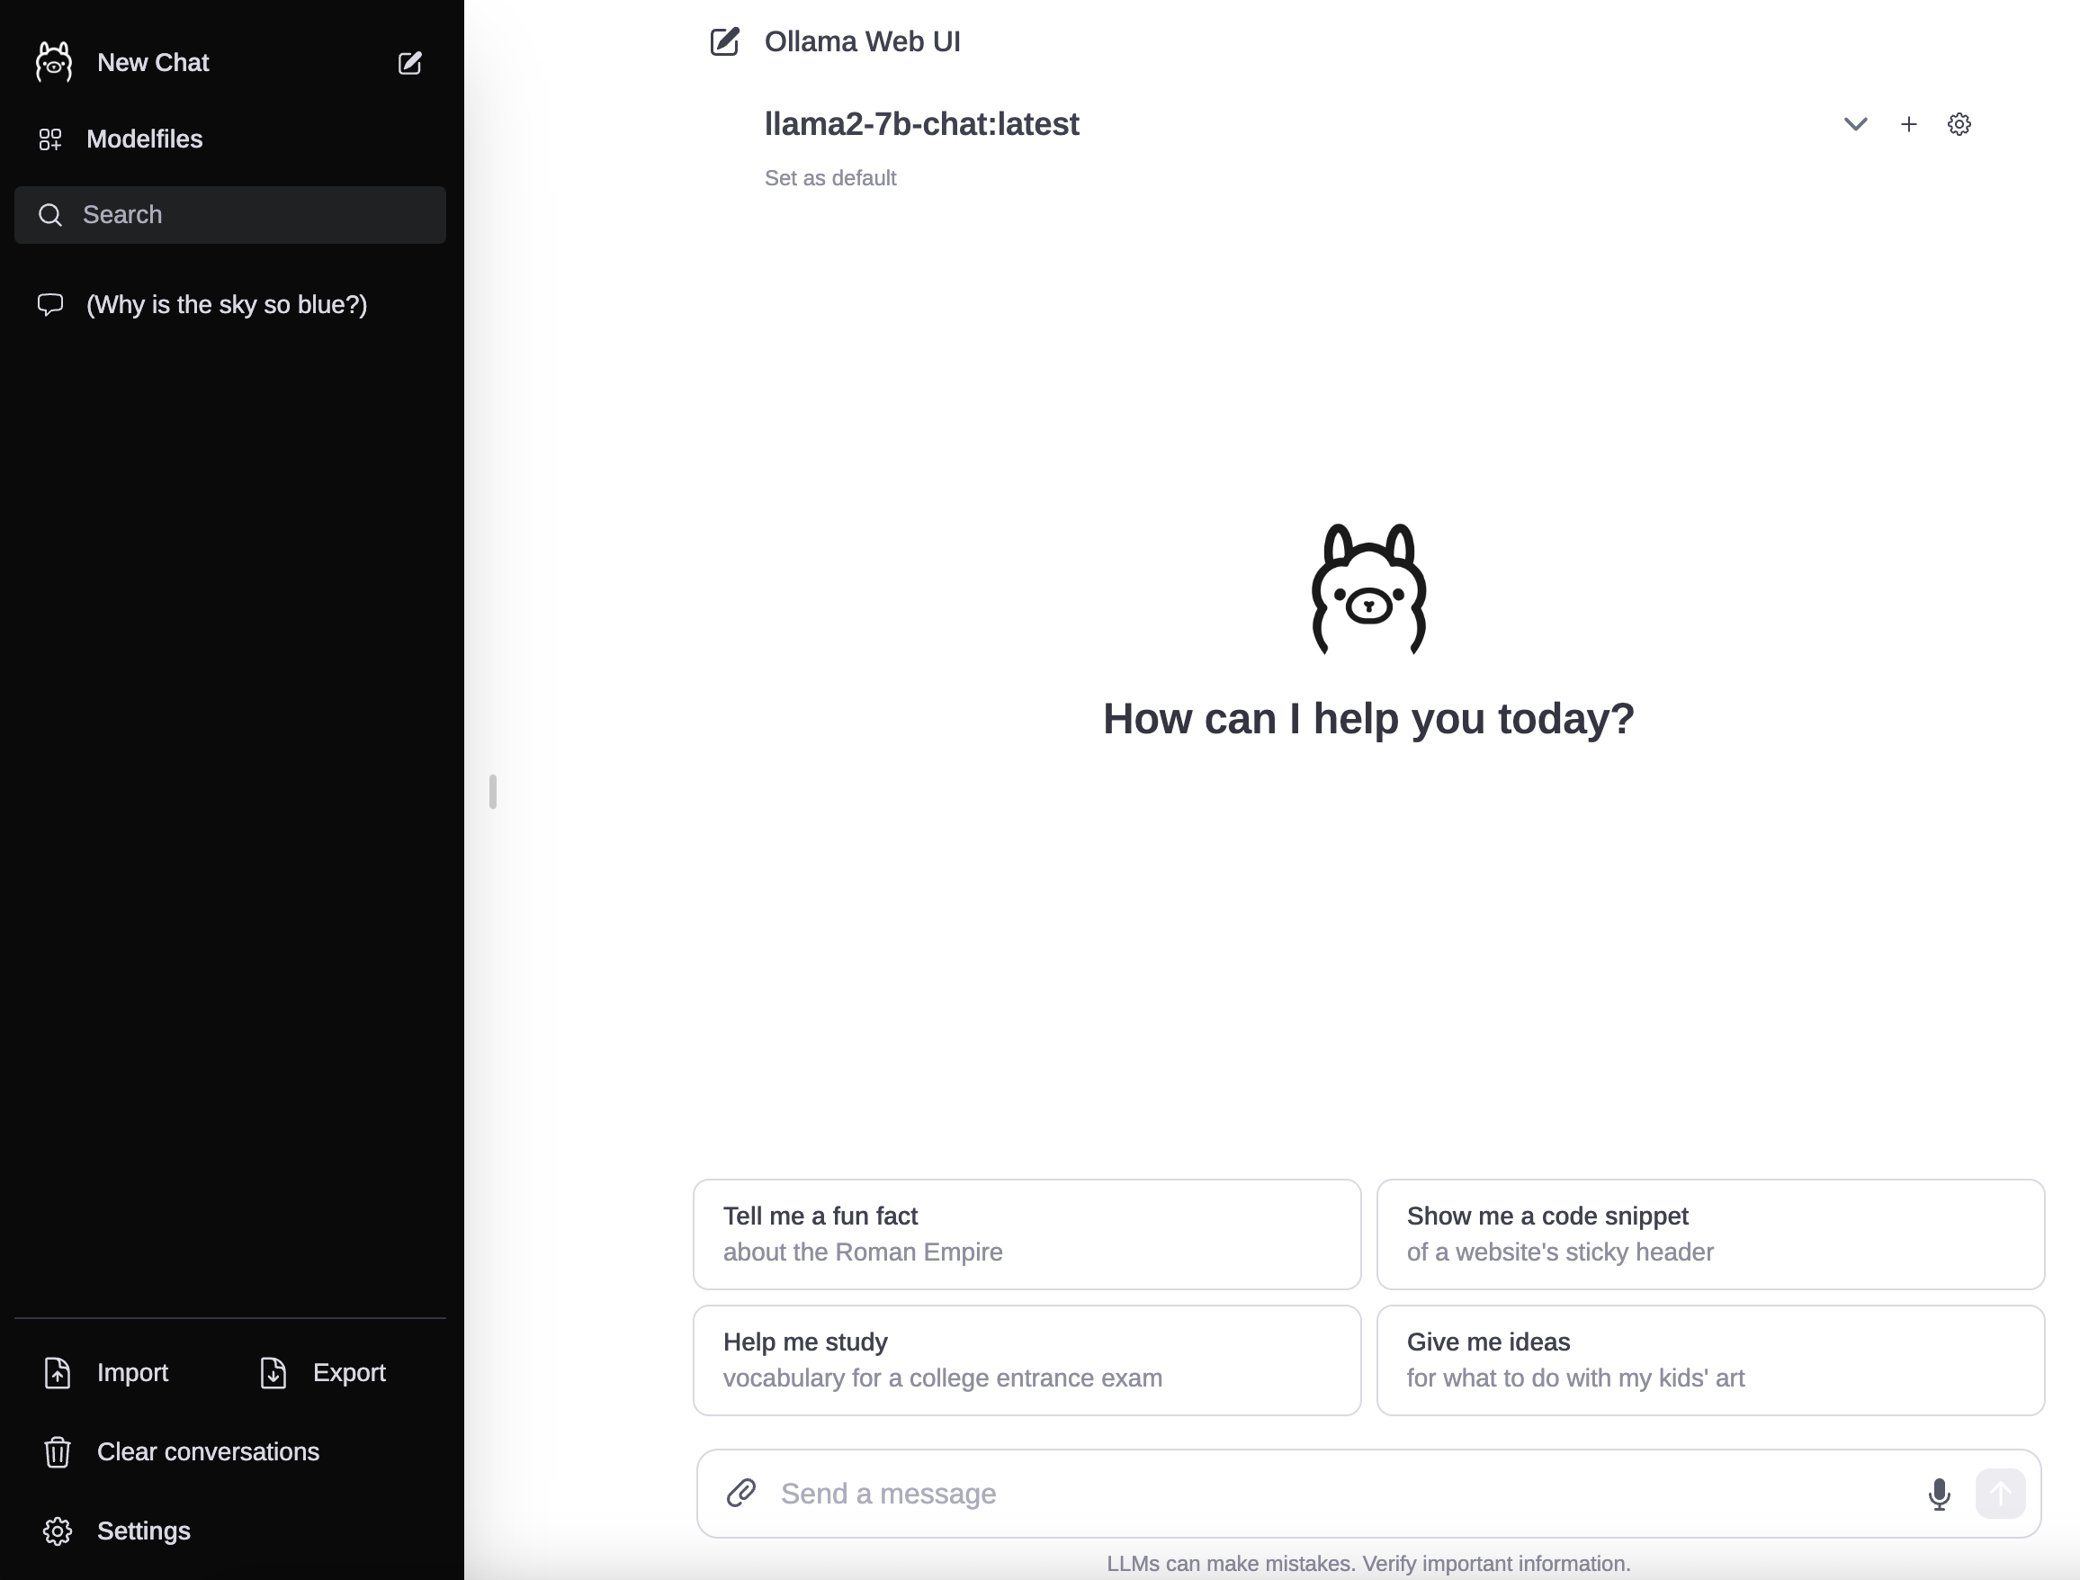Click 'Set as default' link

point(829,179)
